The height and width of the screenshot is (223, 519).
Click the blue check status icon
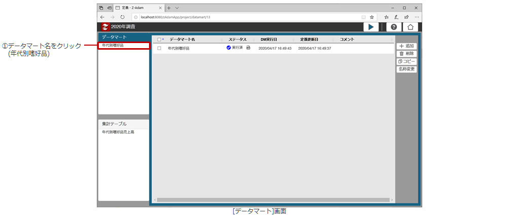point(229,48)
